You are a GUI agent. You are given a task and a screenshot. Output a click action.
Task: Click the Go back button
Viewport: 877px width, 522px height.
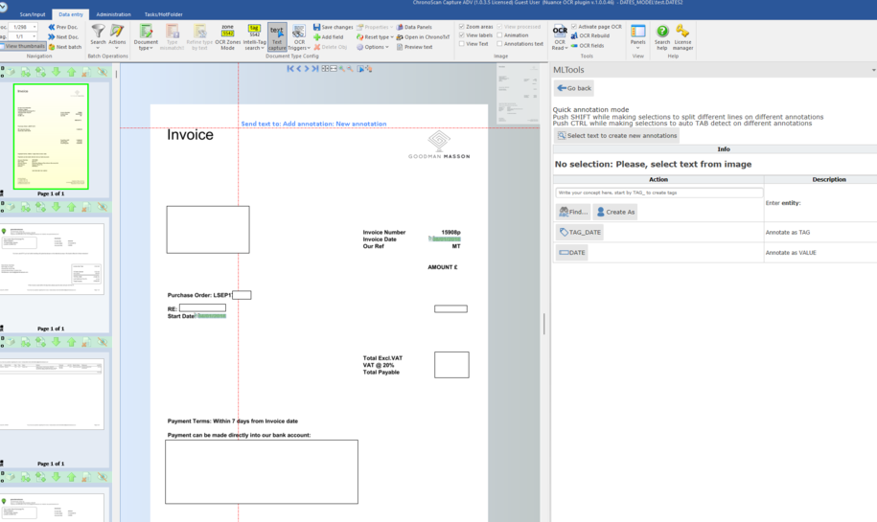coord(574,88)
